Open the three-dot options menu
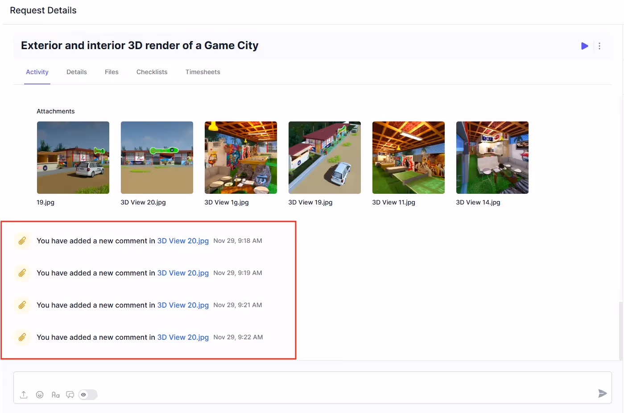624x413 pixels. coord(599,46)
